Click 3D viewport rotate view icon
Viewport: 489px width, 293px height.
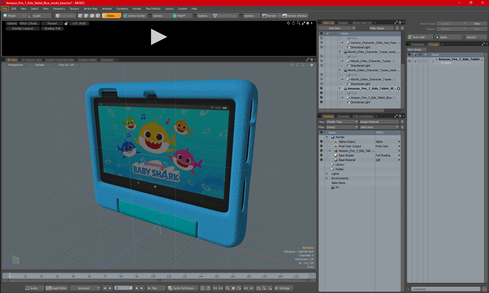click(x=297, y=65)
